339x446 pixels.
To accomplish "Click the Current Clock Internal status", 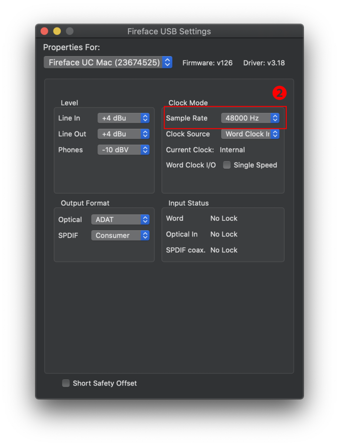I will tap(232, 150).
